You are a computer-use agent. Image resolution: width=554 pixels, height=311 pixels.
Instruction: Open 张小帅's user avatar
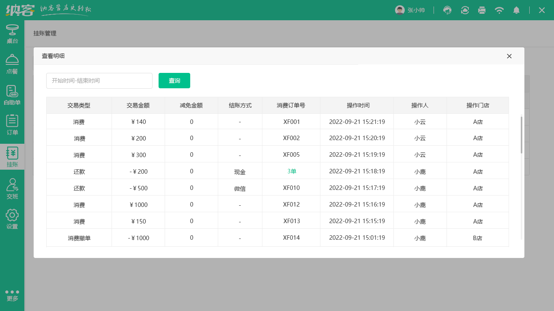coord(400,10)
